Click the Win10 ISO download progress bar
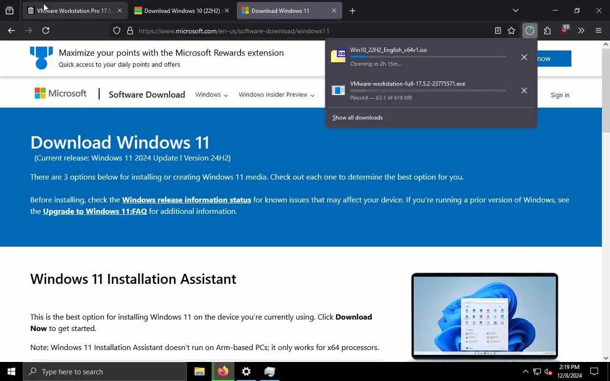 (x=428, y=57)
